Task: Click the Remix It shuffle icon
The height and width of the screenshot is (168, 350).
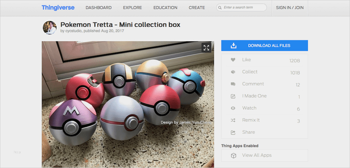Action: [x=233, y=120]
